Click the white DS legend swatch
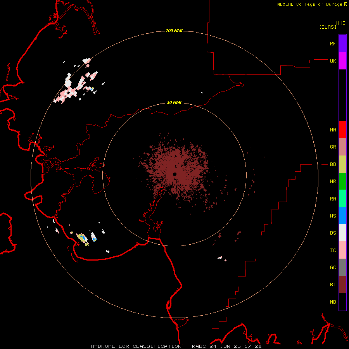Viewport: 349px width, 349px height. tap(342, 233)
